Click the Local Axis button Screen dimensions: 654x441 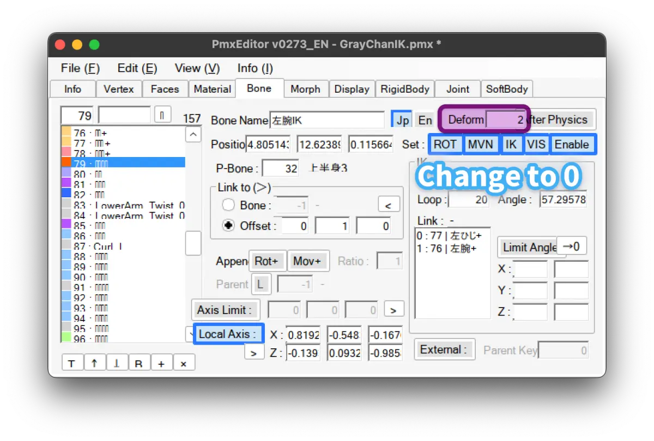[x=228, y=334]
